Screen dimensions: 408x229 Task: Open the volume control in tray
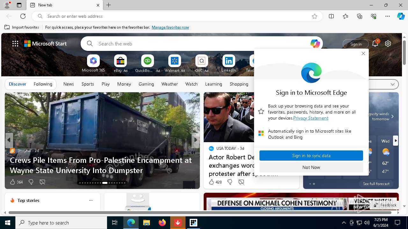(x=367, y=223)
